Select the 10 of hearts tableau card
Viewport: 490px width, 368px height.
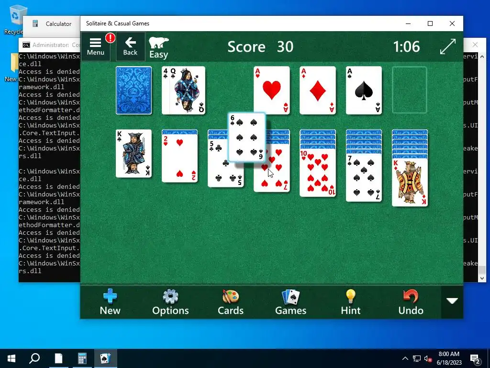[x=318, y=172]
